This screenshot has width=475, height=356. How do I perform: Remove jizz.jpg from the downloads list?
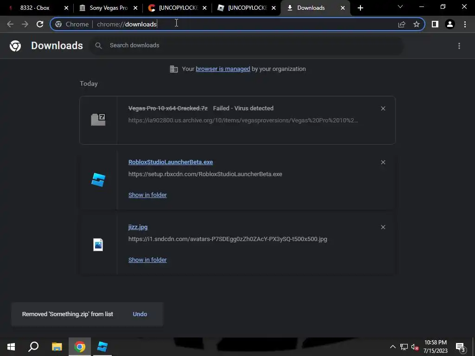[x=383, y=227]
